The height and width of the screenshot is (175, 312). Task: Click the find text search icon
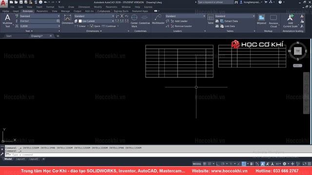coord(58,21)
